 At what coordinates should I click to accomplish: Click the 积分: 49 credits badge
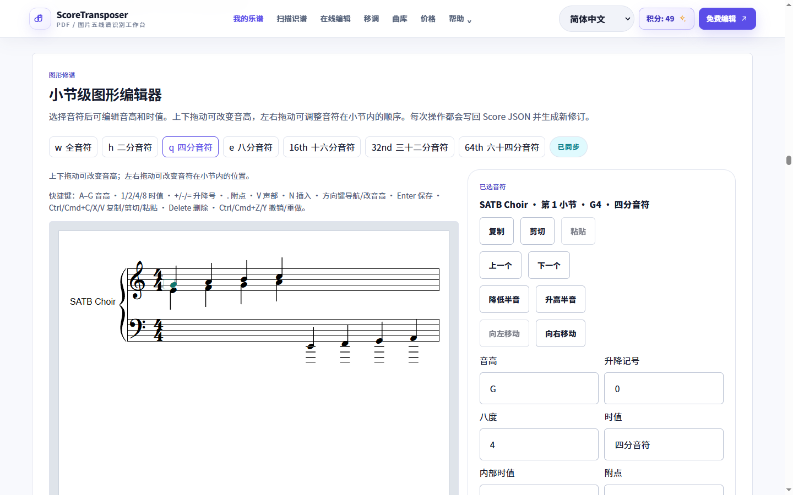pos(666,19)
